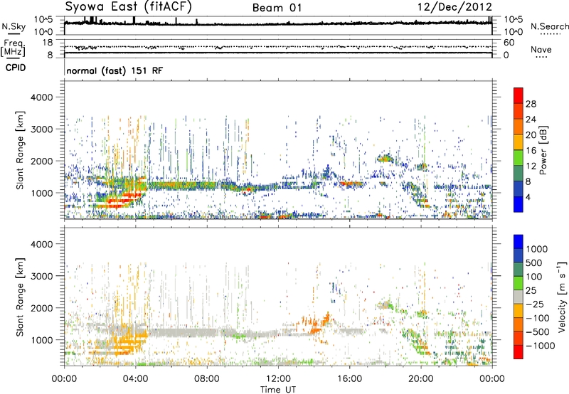Select 'normal (fast) 151 RF' mode text
Image resolution: width=569 pixels, height=394 pixels.
tap(115, 70)
